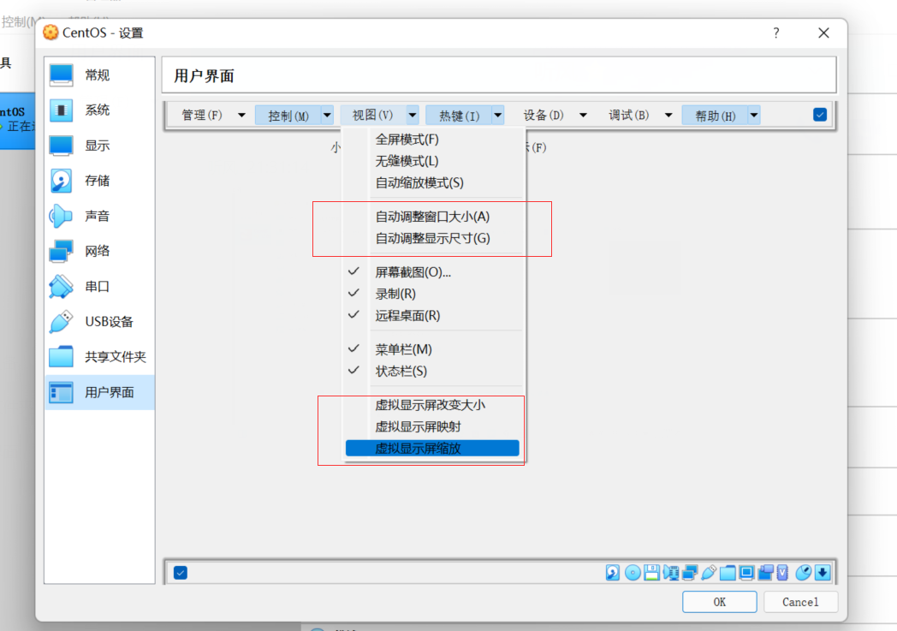Open the 共享文件夹 (Shared folders) settings page
The height and width of the screenshot is (631, 897).
point(99,357)
